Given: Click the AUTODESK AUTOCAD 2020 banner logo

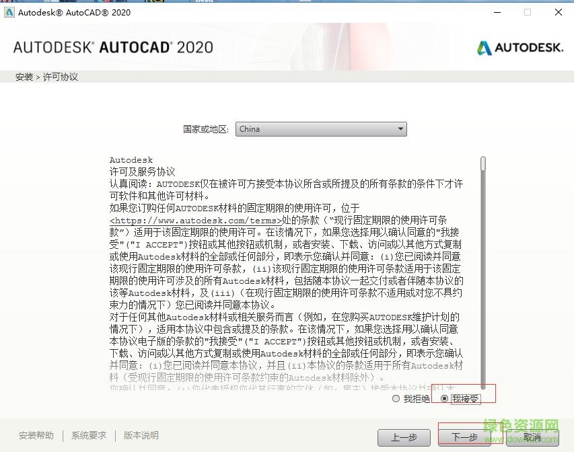Looking at the screenshot, I should click(x=112, y=48).
